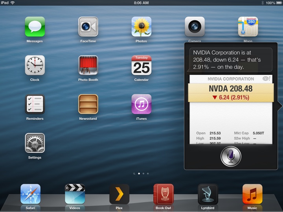Tap the Yahoo logo in stock card
Screen dimensions: 283x212
[266, 79]
